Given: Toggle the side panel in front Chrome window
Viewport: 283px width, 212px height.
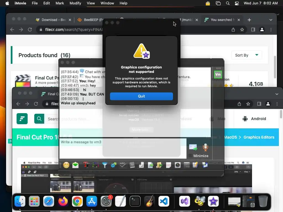Looking at the screenshot, I should click(x=259, y=104).
